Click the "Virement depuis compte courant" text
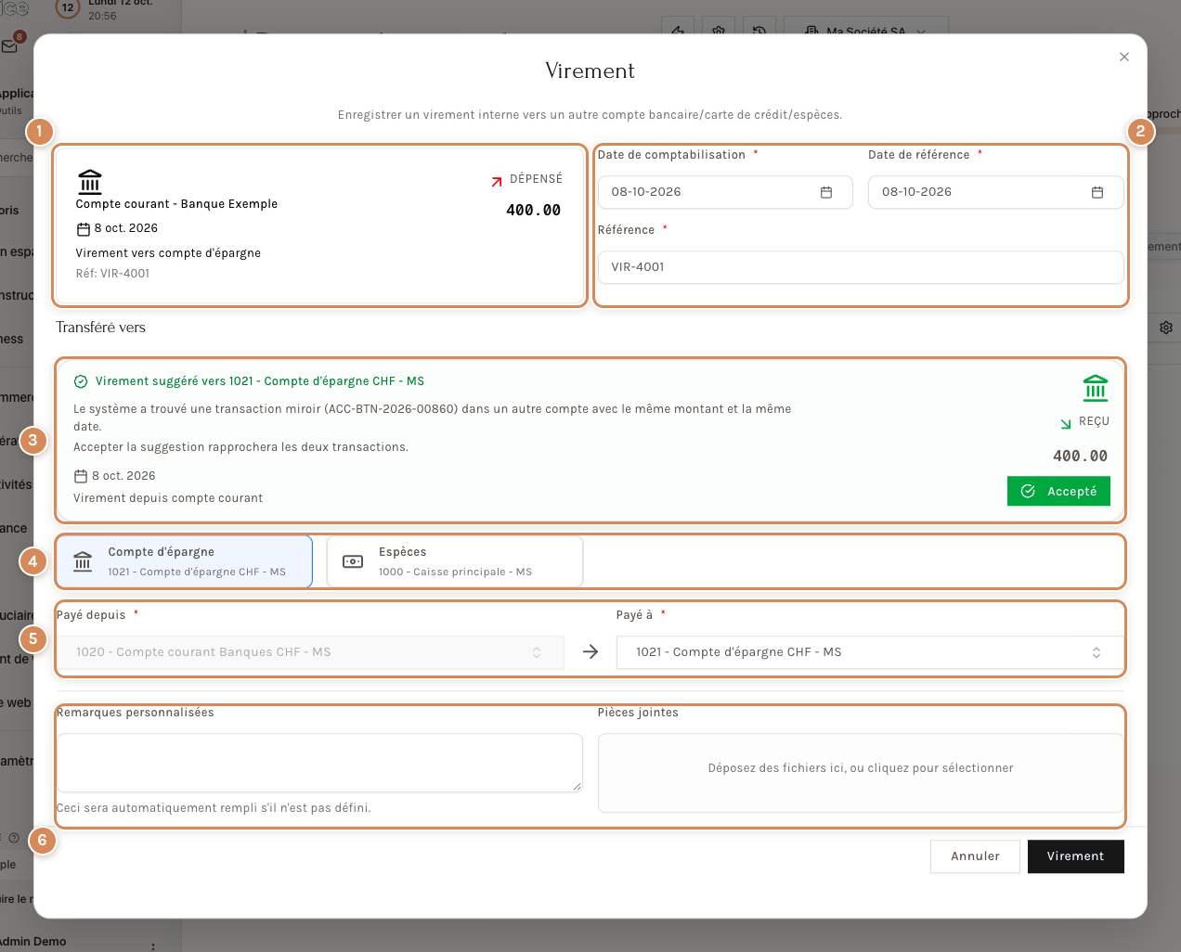The width and height of the screenshot is (1181, 952). pos(168,498)
